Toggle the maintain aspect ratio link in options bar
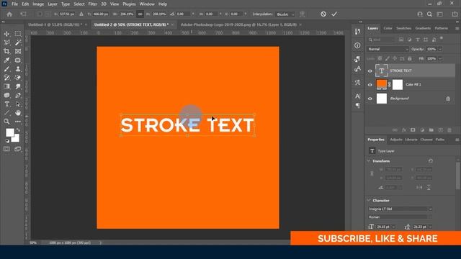461x259 pixels. click(140, 14)
